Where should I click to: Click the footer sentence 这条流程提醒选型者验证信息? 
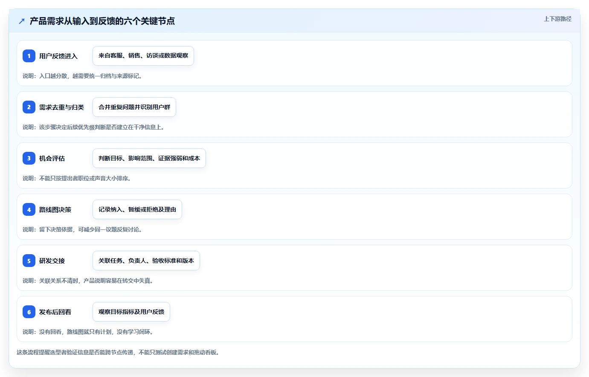[118, 352]
